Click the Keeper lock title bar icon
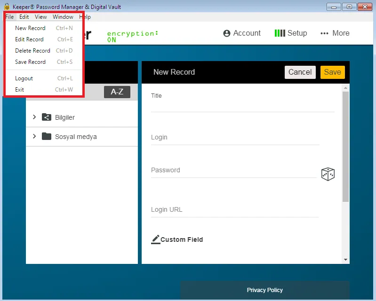This screenshot has width=376, height=301. pos(7,7)
